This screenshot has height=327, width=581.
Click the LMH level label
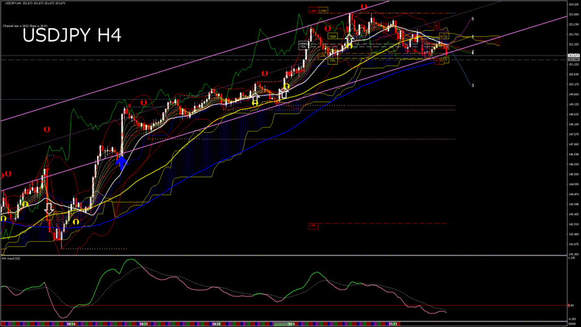[x=313, y=10]
